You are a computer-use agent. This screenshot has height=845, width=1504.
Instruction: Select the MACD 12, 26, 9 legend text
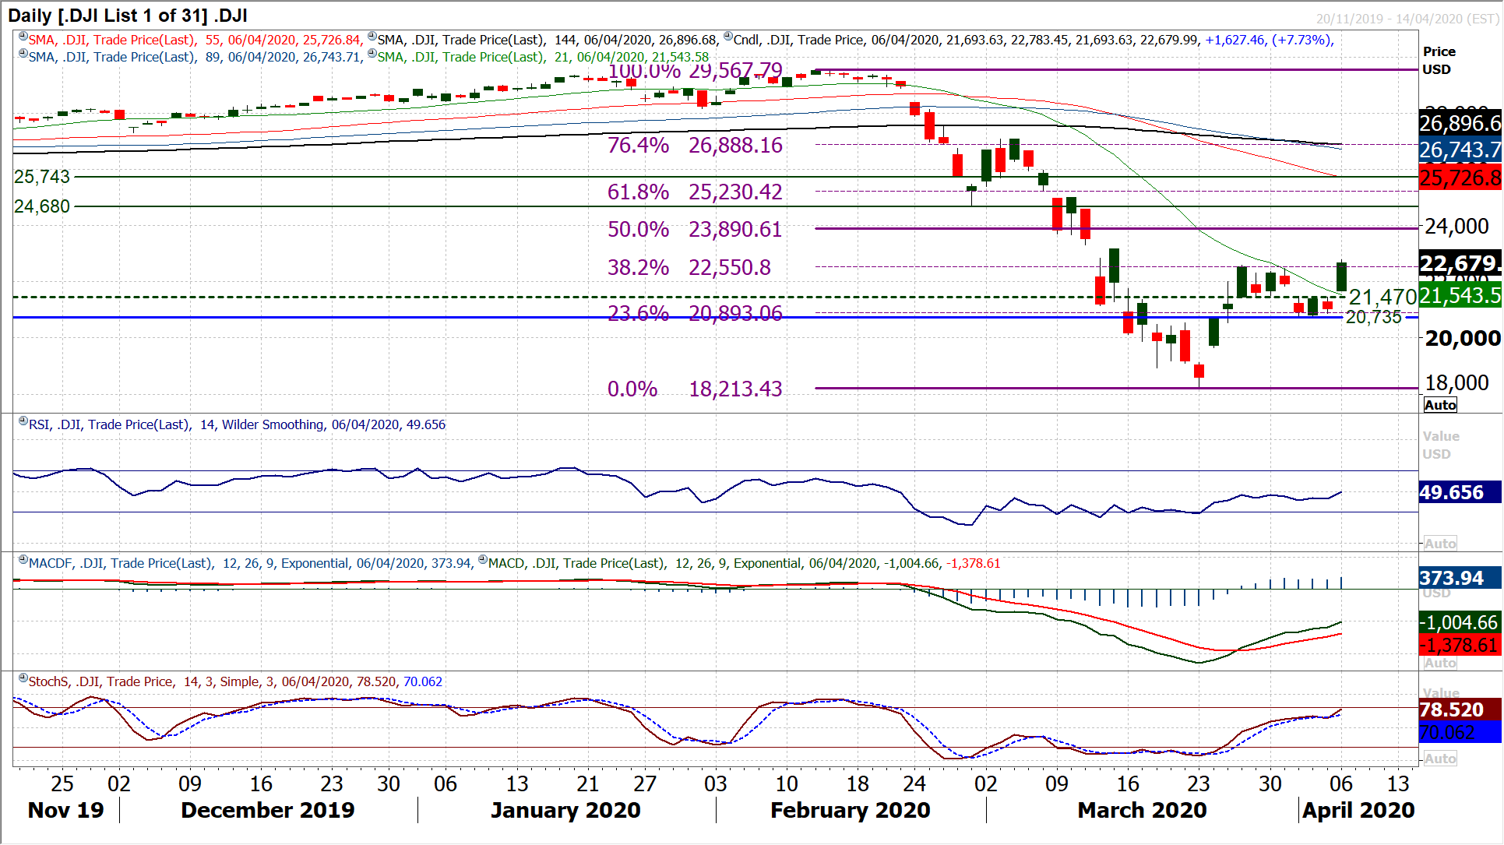[744, 563]
